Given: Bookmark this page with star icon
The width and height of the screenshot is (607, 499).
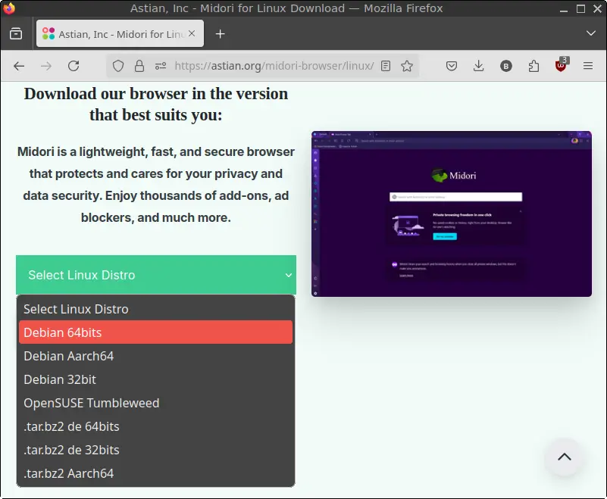Looking at the screenshot, I should coord(407,66).
